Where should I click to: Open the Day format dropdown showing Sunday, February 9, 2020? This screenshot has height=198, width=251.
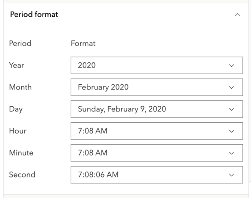[156, 109]
